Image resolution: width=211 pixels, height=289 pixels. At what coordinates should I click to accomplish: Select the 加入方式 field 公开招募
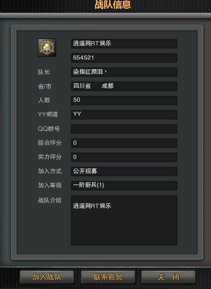(124, 171)
